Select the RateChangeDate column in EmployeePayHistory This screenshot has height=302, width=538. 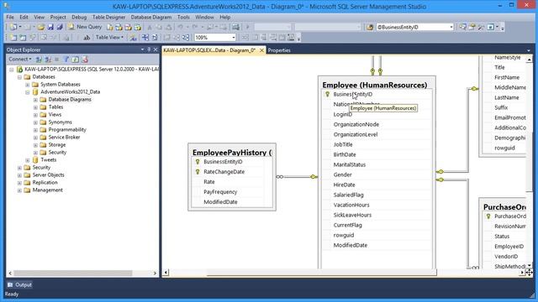coord(224,171)
